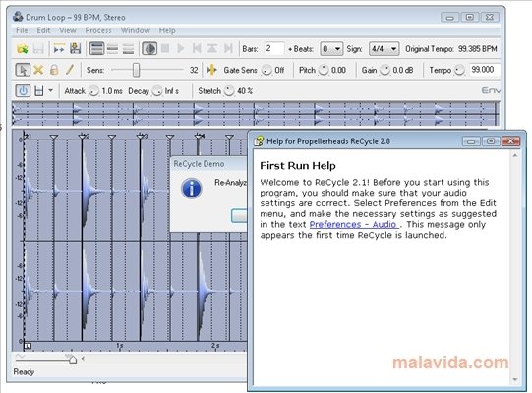The image size is (532, 393).
Task: Click the Tempo value field 99.000
Action: point(485,70)
